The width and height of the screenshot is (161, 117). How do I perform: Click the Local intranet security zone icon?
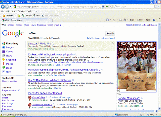coord(116,115)
